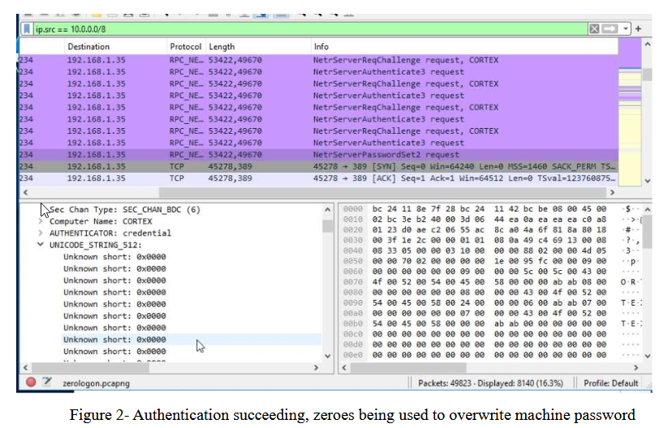
Task: Expand the AUTHENTICATOR: credential node
Action: pos(41,233)
